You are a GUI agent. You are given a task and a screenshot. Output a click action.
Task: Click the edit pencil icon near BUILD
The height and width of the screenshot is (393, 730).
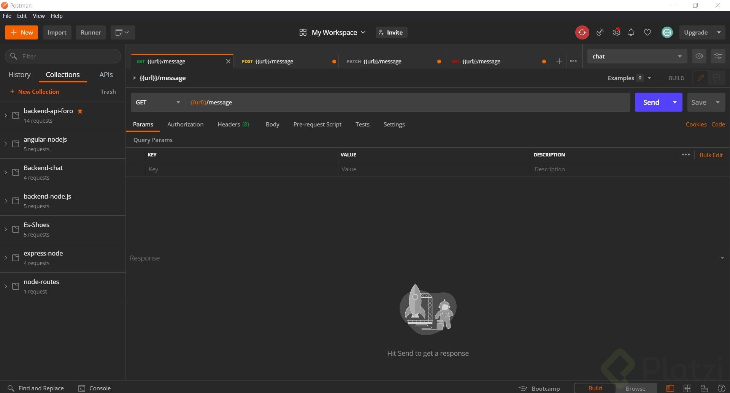[700, 78]
